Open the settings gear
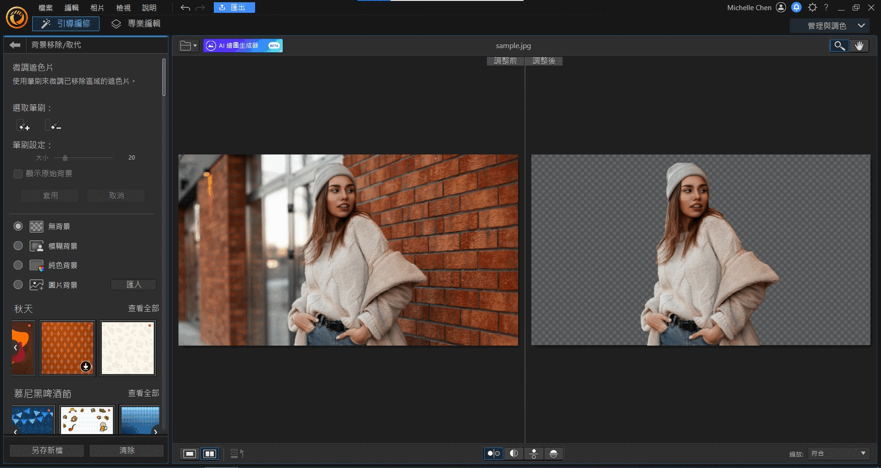 click(x=813, y=7)
